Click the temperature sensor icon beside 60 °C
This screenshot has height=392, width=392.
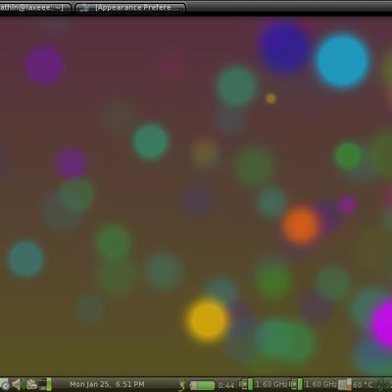tap(345, 384)
